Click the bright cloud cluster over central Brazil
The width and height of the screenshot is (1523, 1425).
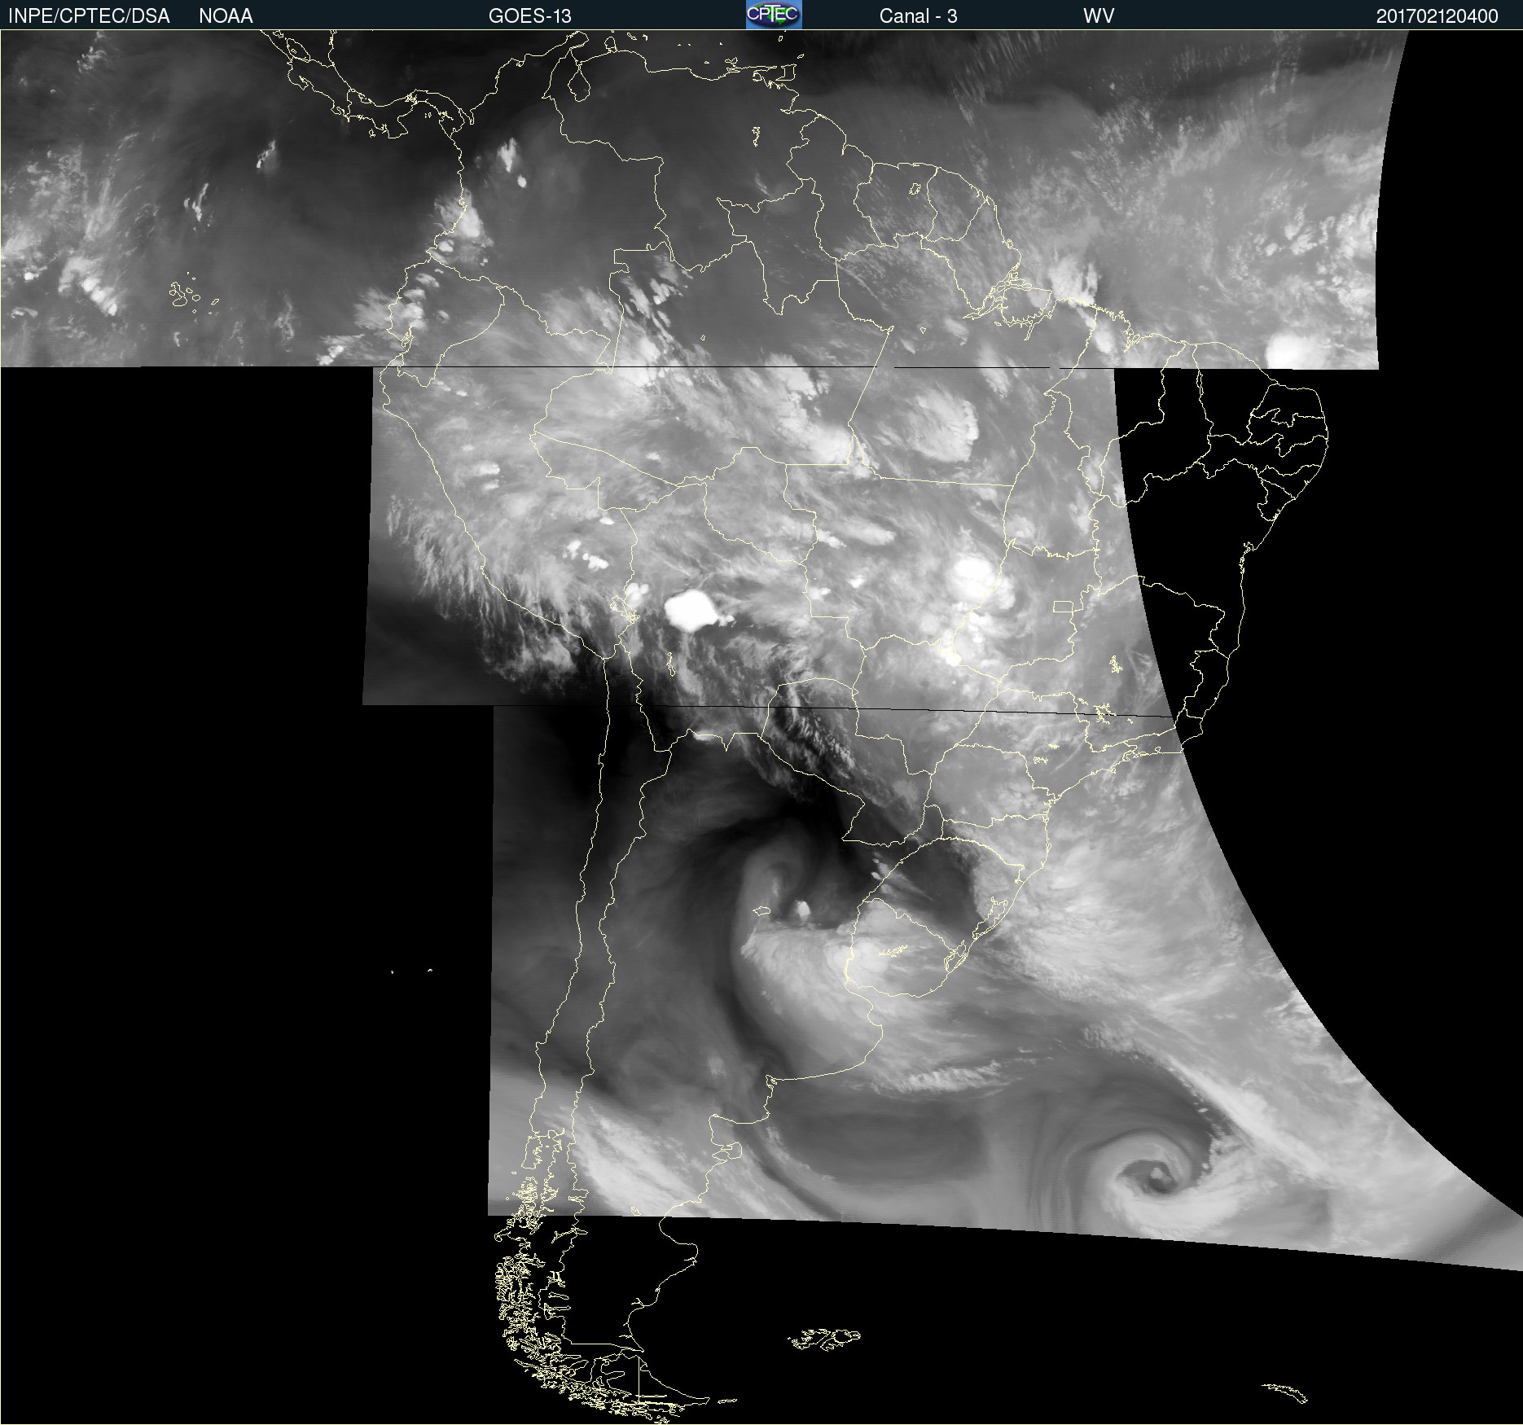pyautogui.click(x=973, y=574)
